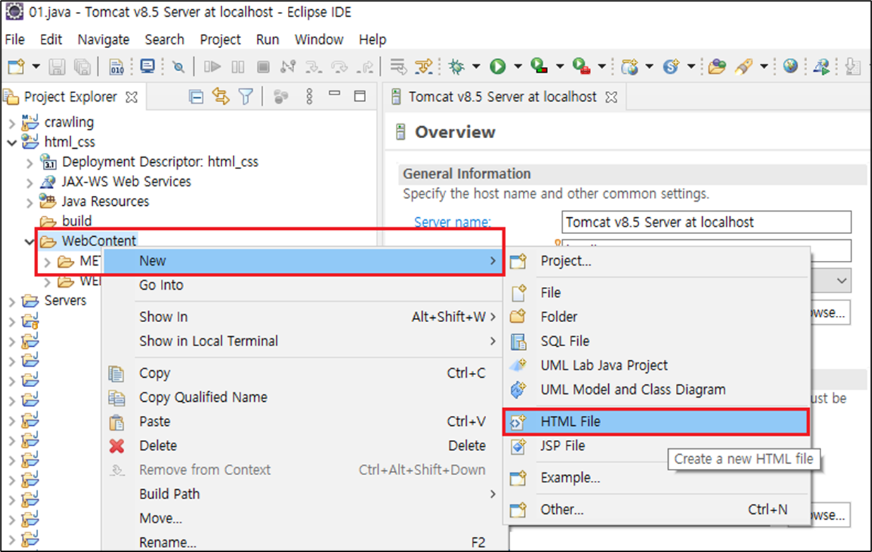Click the Coverage run icon
This screenshot has width=872, height=552.
tap(540, 67)
